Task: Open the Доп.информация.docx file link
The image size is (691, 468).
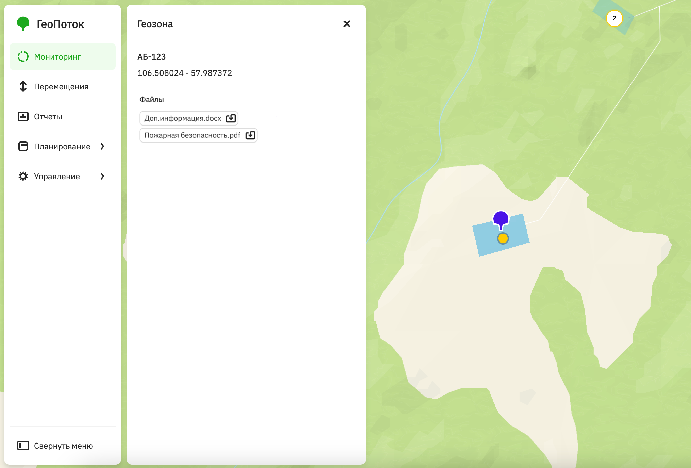Action: (182, 118)
